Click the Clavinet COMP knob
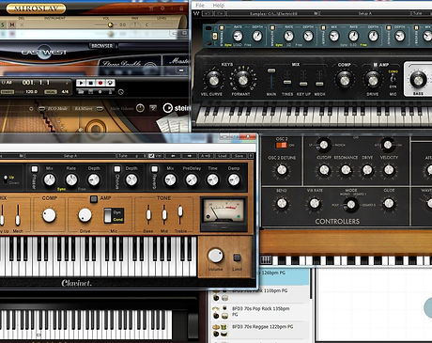The image size is (432, 343). 49,215
